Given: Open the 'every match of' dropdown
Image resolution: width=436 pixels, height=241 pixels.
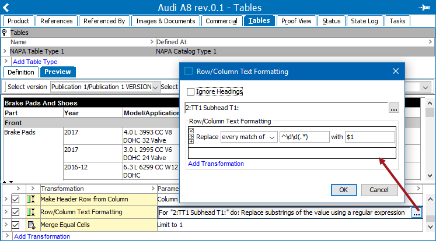Looking at the screenshot, I should [x=249, y=137].
